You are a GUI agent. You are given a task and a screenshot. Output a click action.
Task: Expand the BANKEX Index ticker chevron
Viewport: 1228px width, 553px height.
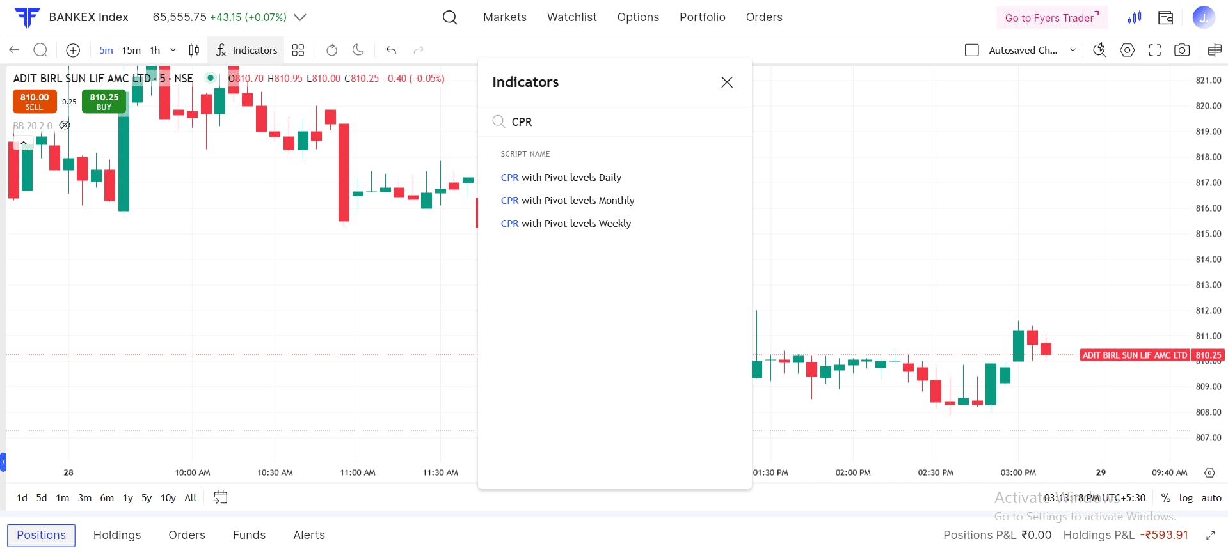(299, 17)
